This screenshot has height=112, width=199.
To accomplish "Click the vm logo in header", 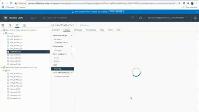I will [6, 18].
